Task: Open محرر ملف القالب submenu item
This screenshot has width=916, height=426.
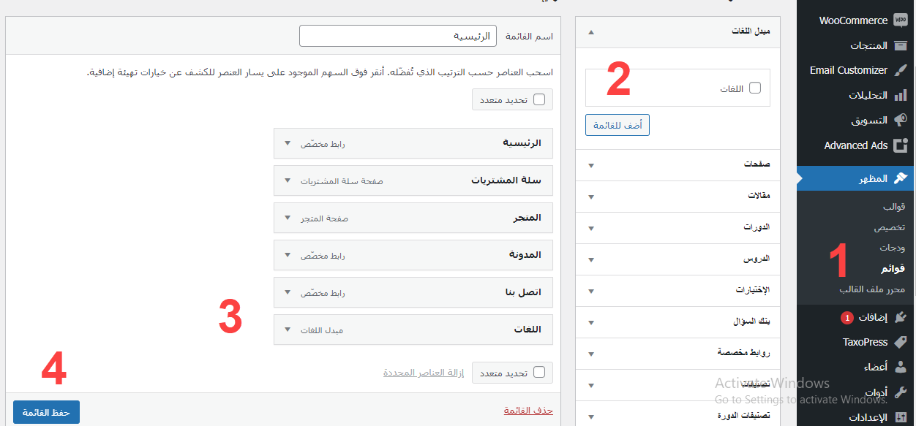Action: 872,289
